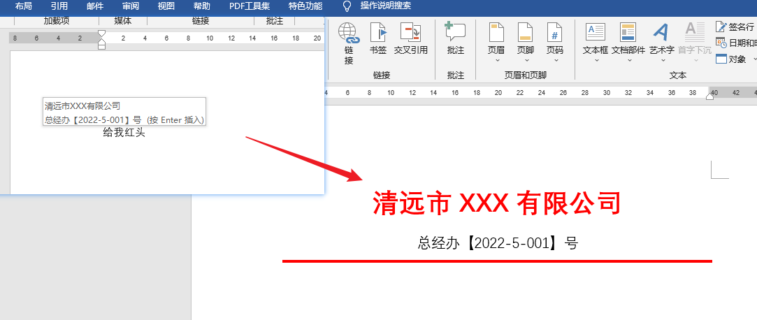The height and width of the screenshot is (320, 757).
Task: Open the 视图 ribbon tab
Action: pyautogui.click(x=166, y=6)
